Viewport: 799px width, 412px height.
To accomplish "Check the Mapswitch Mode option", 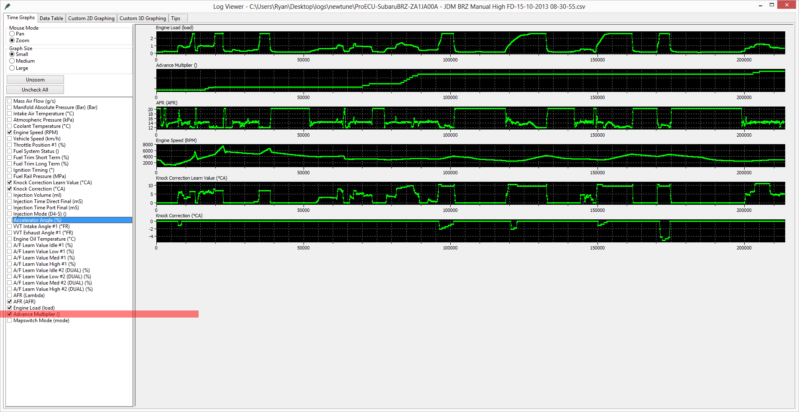I will (10, 320).
